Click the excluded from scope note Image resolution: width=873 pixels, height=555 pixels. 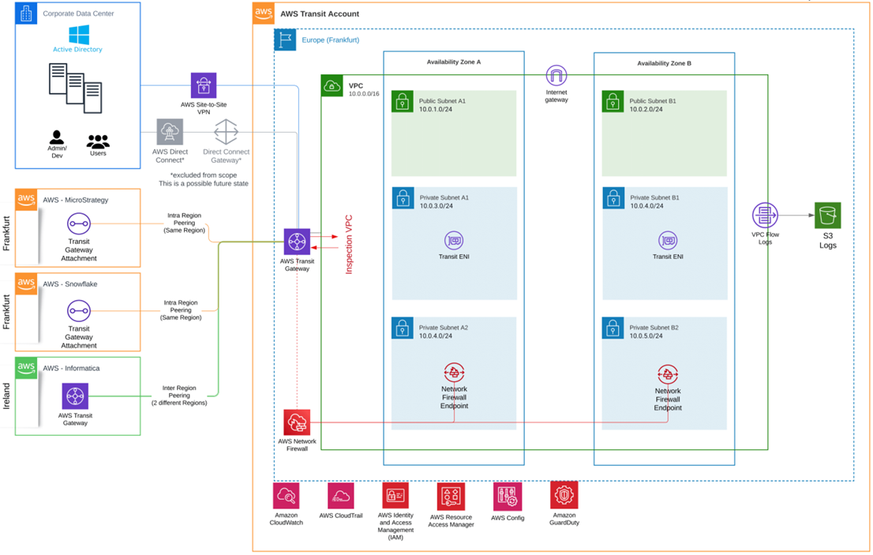pos(204,179)
